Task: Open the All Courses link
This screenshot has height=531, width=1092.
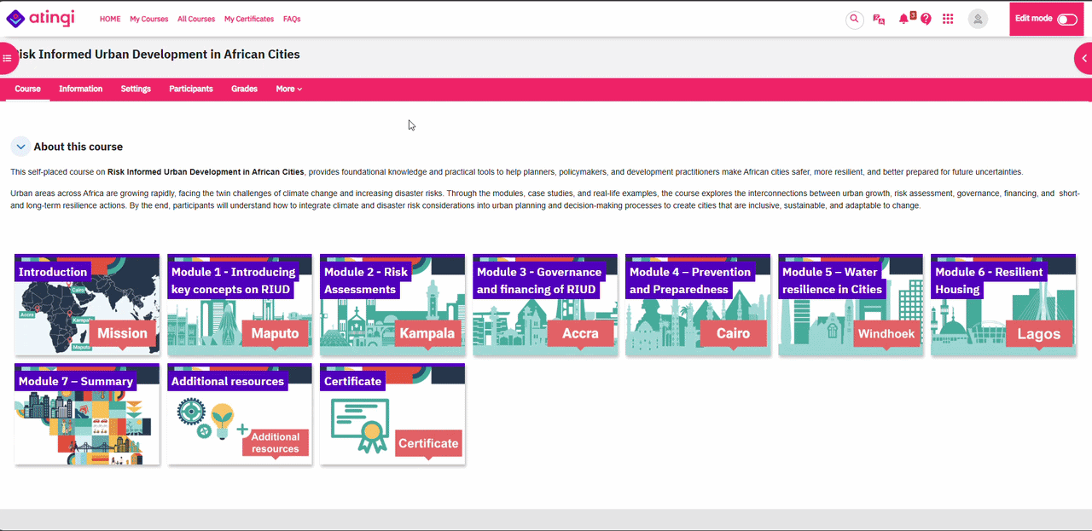Action: point(196,19)
